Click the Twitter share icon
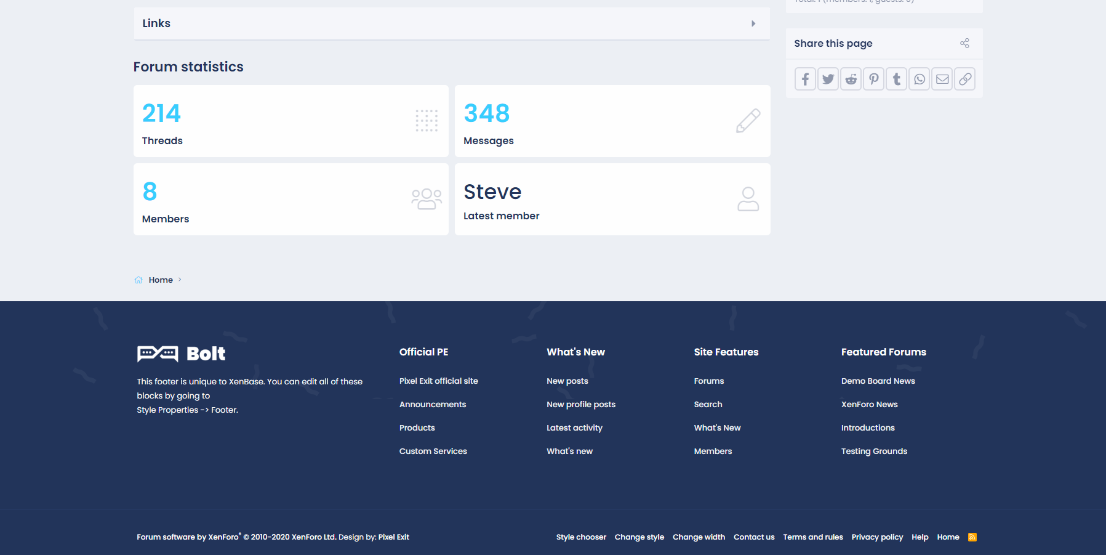Screen dimensions: 1106x555 point(828,79)
